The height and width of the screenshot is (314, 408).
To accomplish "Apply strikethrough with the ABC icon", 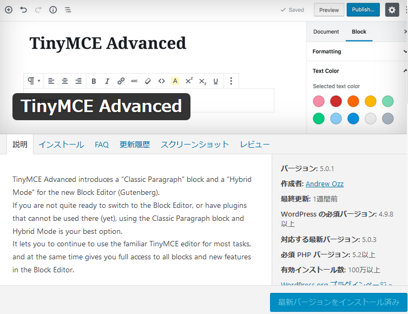I will pyautogui.click(x=134, y=81).
